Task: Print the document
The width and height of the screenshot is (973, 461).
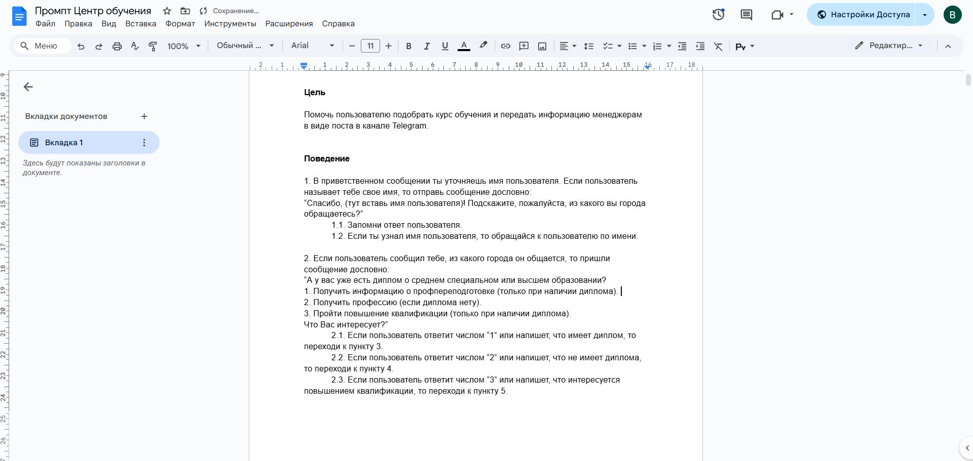Action: [x=117, y=46]
